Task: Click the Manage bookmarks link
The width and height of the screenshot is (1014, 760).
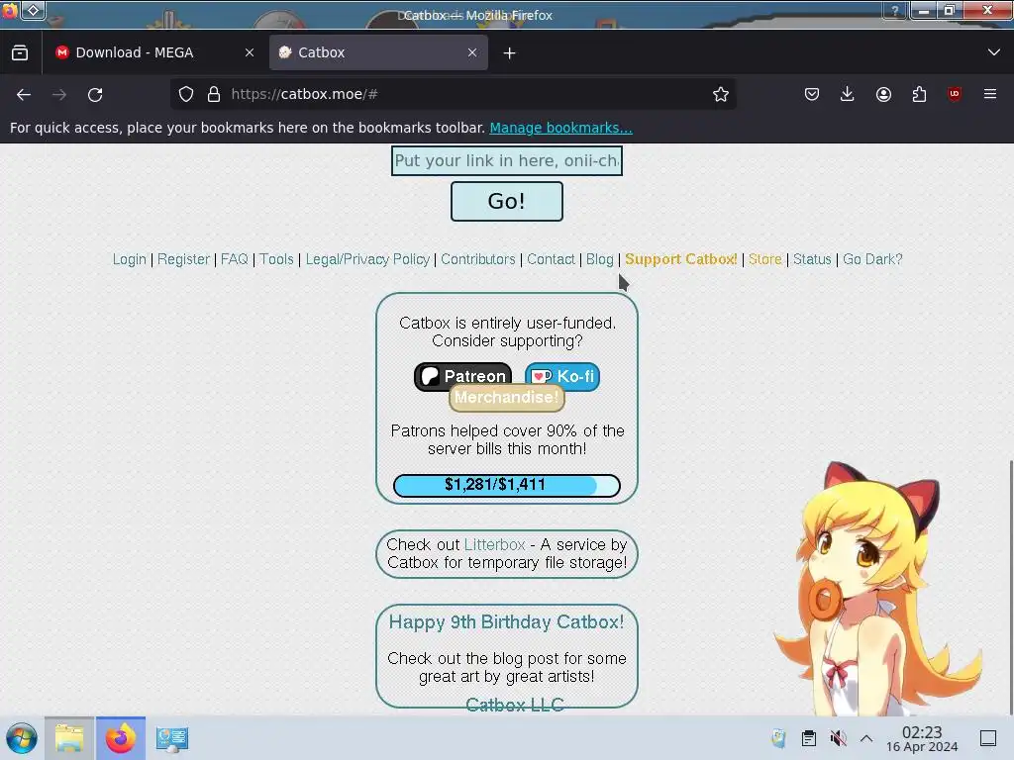Action: (x=560, y=128)
